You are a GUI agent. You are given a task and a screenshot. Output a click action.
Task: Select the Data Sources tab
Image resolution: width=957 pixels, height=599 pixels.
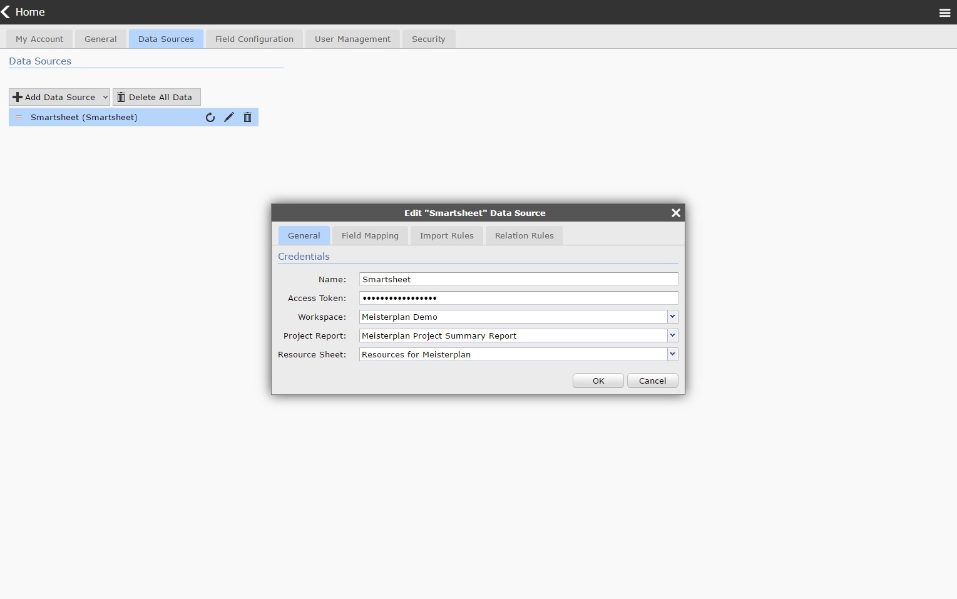tap(166, 39)
